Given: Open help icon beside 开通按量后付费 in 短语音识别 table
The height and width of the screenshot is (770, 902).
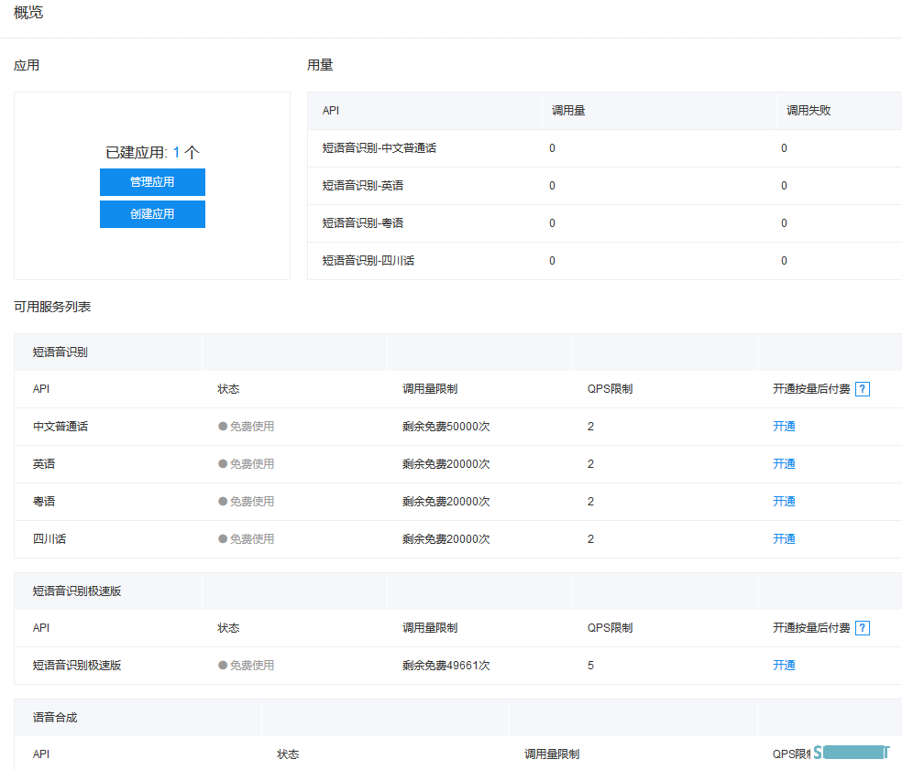Looking at the screenshot, I should 863,389.
